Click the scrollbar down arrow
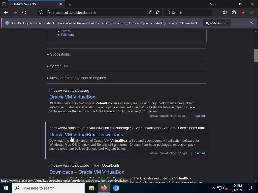Image resolution: width=258 pixels, height=193 pixels. coord(256,181)
